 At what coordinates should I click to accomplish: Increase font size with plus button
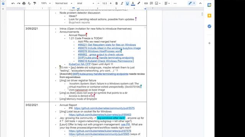[x=111, y=3]
